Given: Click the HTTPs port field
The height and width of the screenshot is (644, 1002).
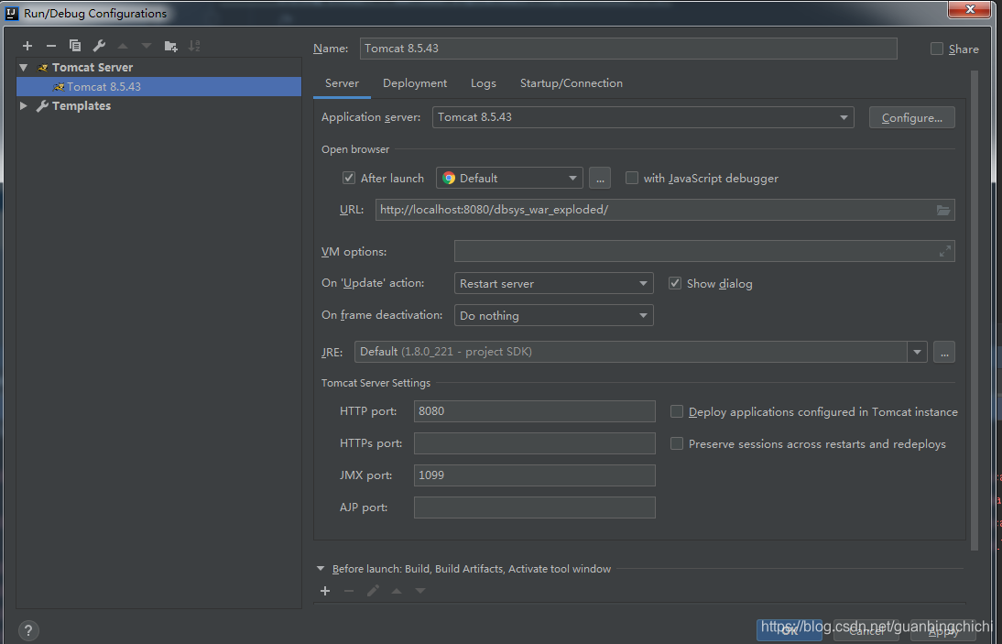Looking at the screenshot, I should pos(534,443).
